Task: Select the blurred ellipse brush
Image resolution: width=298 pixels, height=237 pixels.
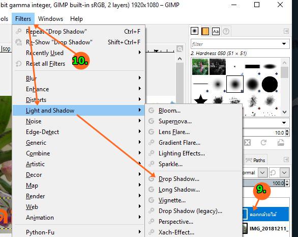Action: pyautogui.click(x=270, y=66)
